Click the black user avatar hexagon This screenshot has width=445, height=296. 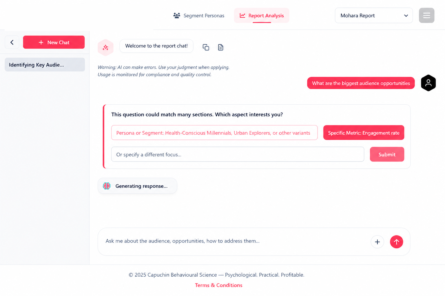click(x=428, y=83)
